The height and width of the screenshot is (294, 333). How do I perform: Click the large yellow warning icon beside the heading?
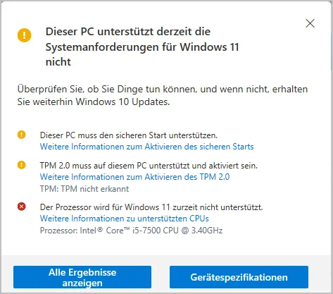click(x=24, y=35)
